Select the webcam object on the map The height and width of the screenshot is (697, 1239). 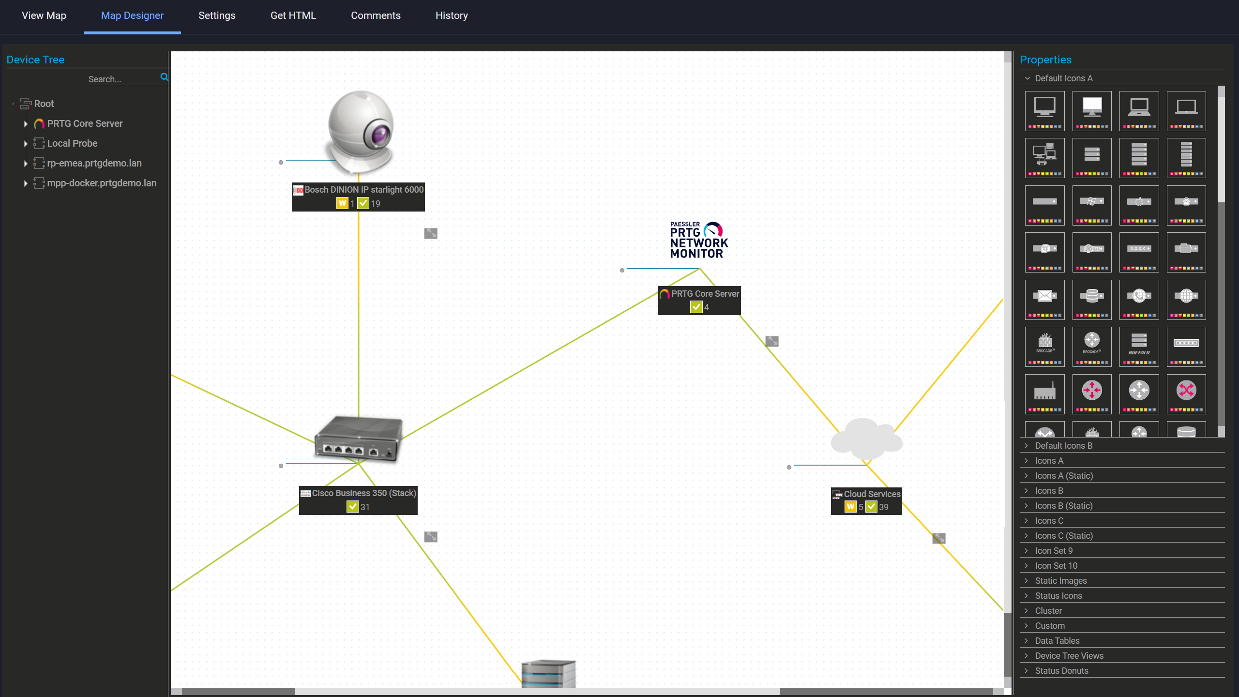pos(361,132)
